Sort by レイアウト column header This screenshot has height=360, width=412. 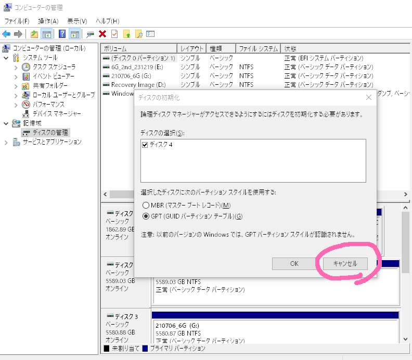tap(191, 48)
